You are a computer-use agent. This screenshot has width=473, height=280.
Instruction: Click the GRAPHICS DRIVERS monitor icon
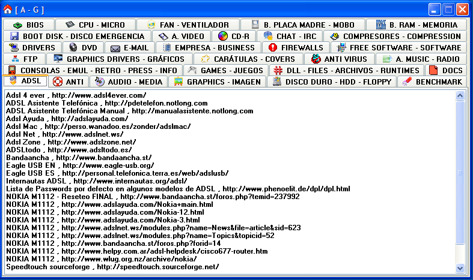pyautogui.click(x=58, y=59)
